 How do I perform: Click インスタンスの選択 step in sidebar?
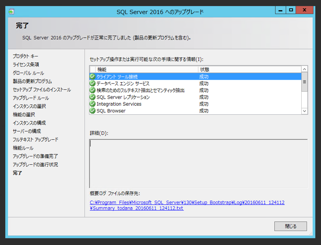(x=29, y=106)
